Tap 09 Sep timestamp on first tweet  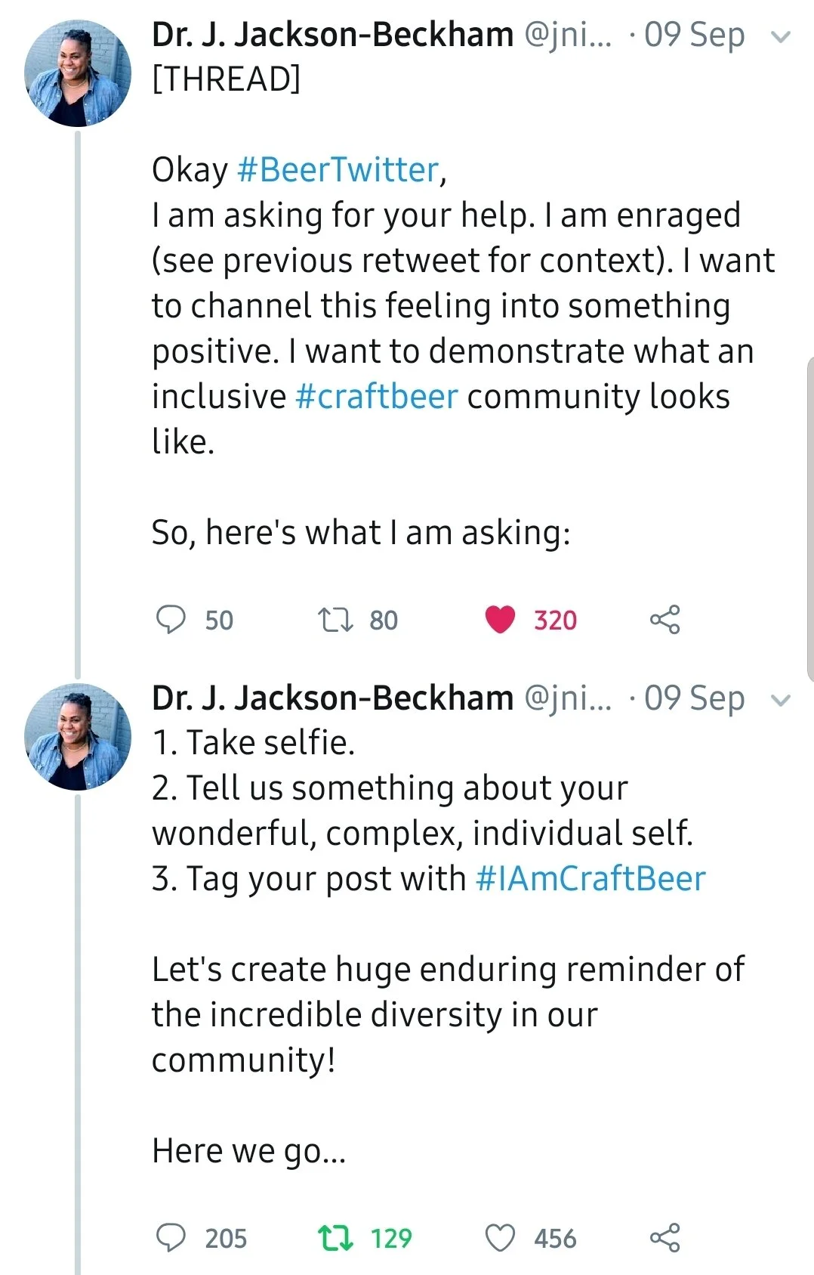click(x=694, y=36)
